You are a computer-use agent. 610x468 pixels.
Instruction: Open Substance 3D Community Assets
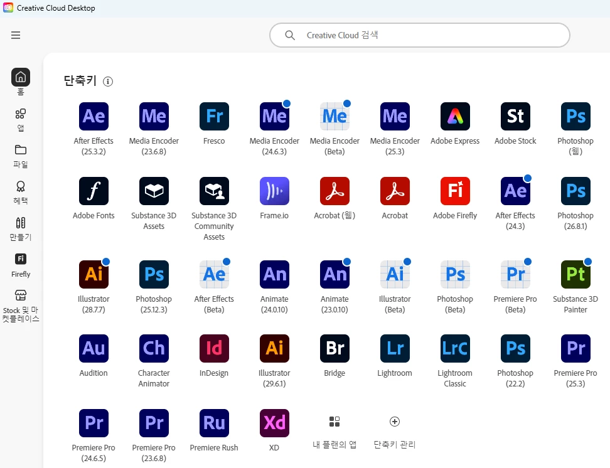pyautogui.click(x=214, y=191)
